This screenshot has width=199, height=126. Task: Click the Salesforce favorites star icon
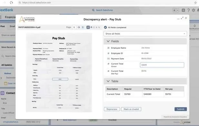(174, 10)
